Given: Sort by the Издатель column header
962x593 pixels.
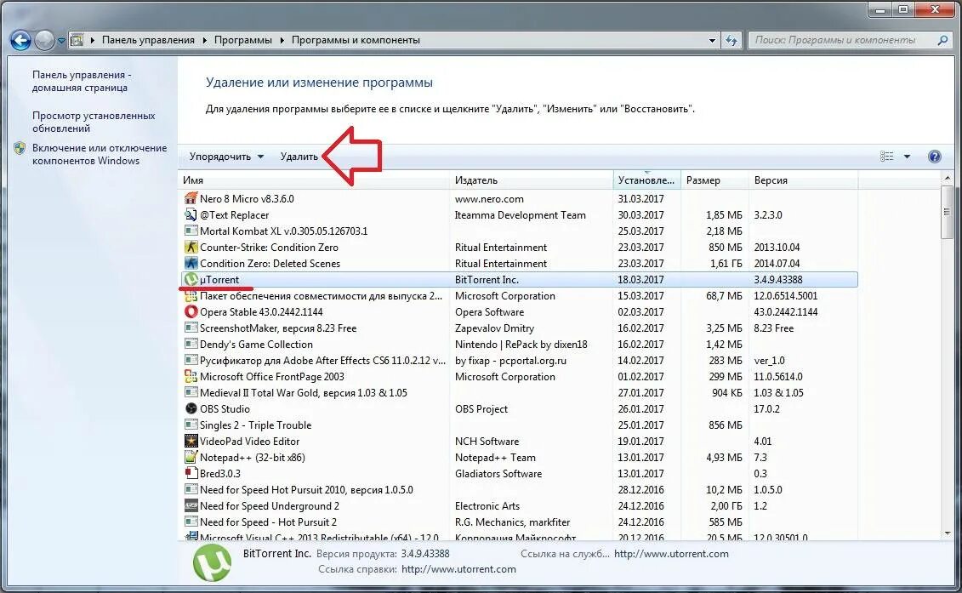Looking at the screenshot, I should click(x=532, y=180).
